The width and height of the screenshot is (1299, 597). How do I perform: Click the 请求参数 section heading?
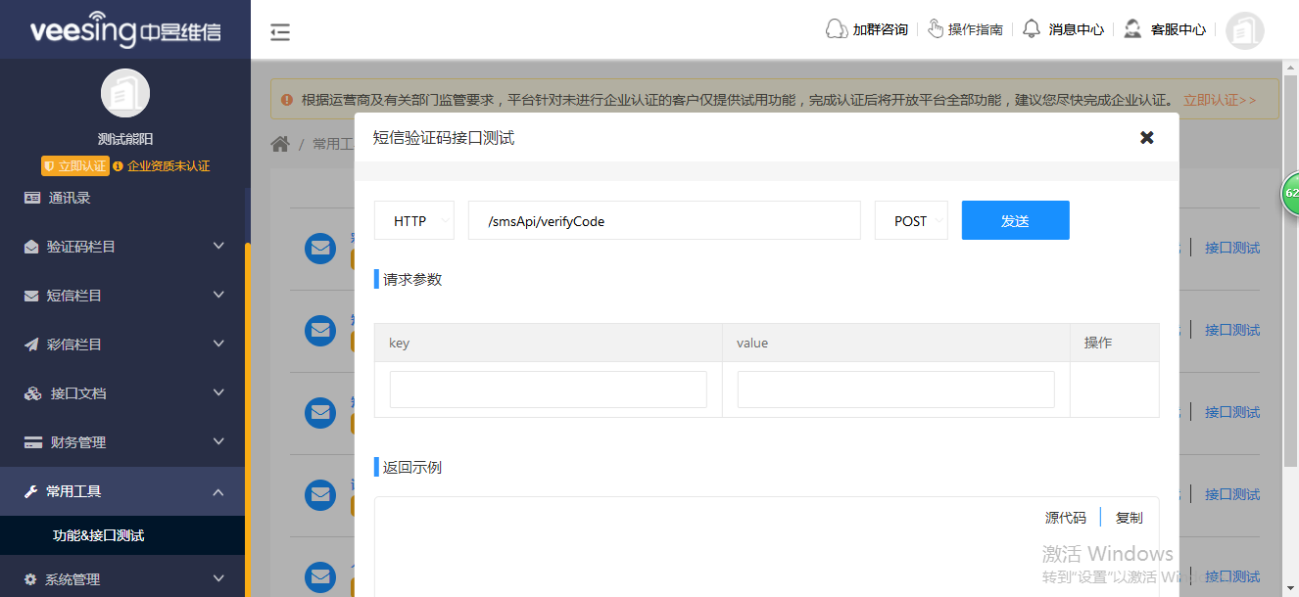[412, 279]
